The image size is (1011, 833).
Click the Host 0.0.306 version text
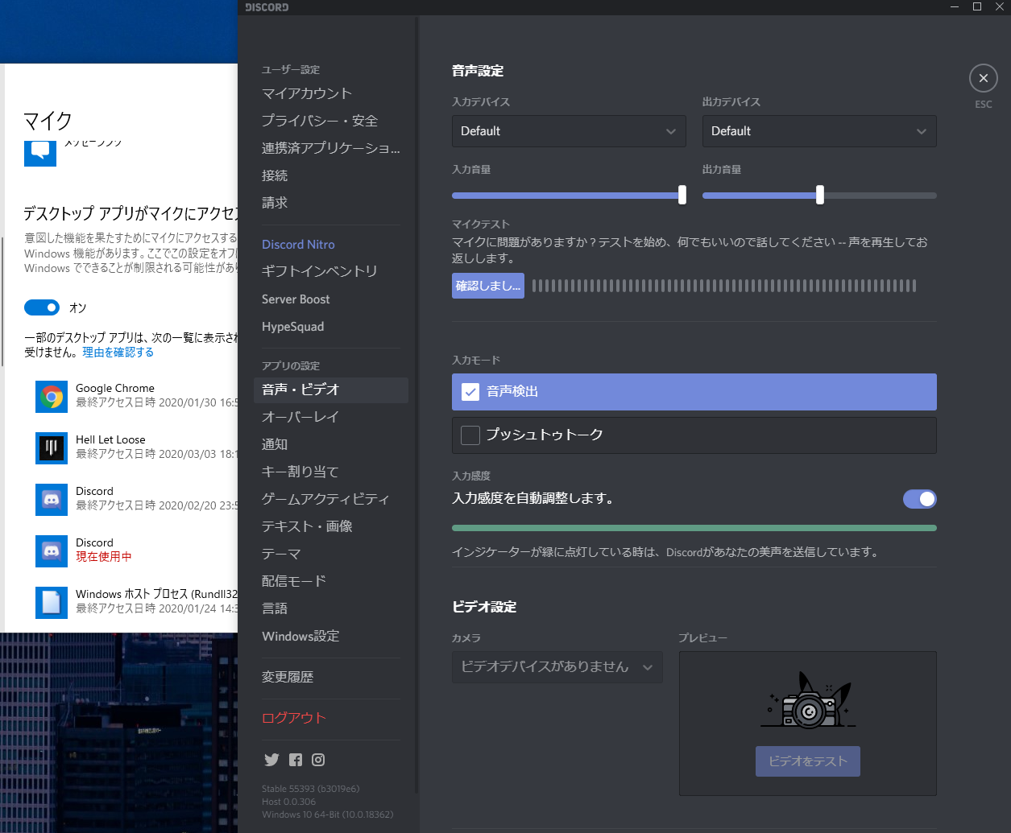click(x=289, y=802)
